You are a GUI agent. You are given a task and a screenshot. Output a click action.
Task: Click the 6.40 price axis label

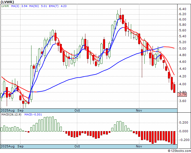click(183, 9)
